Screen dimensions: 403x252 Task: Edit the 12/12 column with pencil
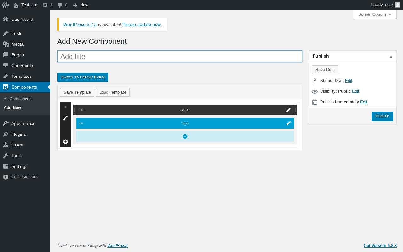[288, 110]
